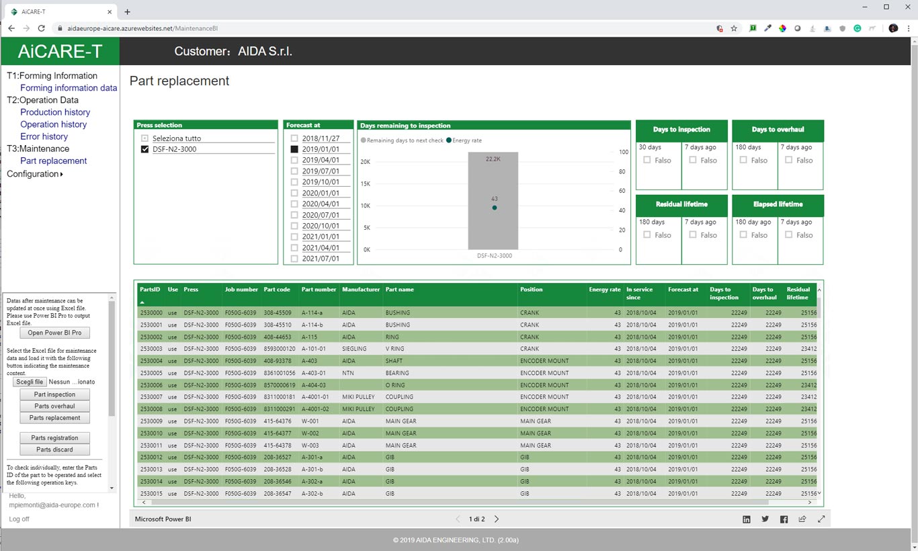Select forecast date 2018/11/27
The image size is (918, 551).
pyautogui.click(x=294, y=138)
